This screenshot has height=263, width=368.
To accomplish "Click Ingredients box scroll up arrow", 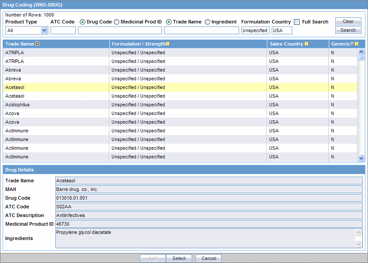I will coord(358,232).
